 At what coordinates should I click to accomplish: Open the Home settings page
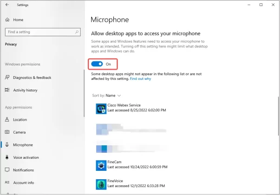(x=18, y=19)
